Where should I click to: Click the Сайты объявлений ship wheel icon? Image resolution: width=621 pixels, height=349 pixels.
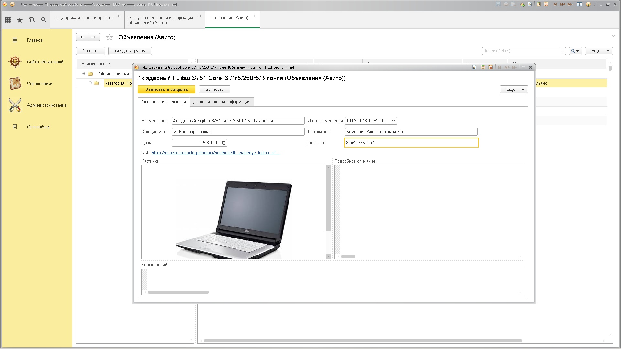(x=15, y=62)
